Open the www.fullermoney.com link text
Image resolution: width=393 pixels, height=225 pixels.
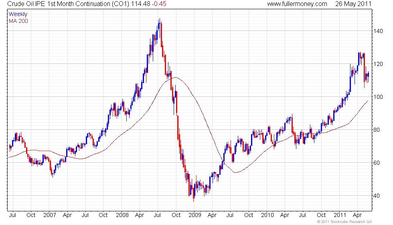[x=297, y=4]
